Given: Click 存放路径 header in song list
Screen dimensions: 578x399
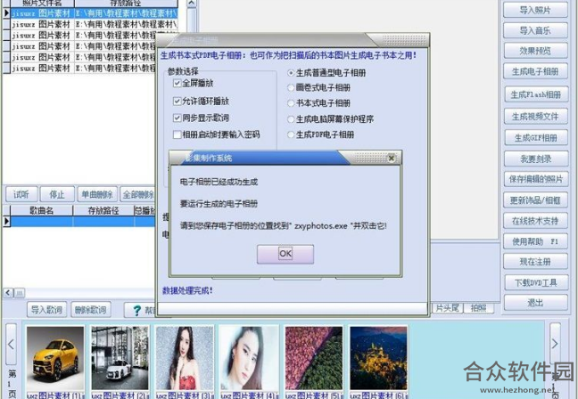Looking at the screenshot, I should click(103, 210).
